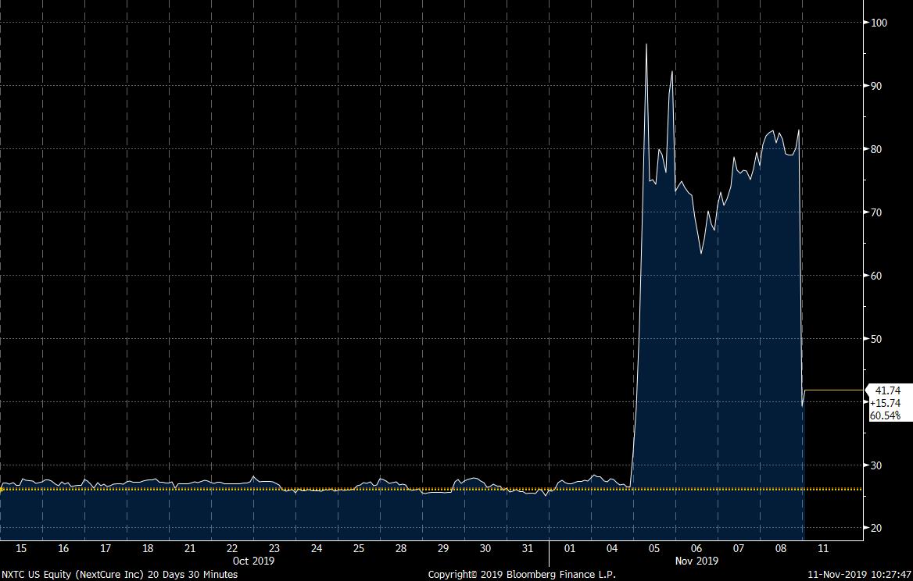Click the price trough on Nov 06

(701, 252)
